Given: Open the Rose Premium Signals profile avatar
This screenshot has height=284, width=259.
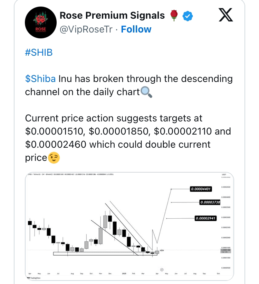Looking at the screenshot, I should pyautogui.click(x=41, y=22).
